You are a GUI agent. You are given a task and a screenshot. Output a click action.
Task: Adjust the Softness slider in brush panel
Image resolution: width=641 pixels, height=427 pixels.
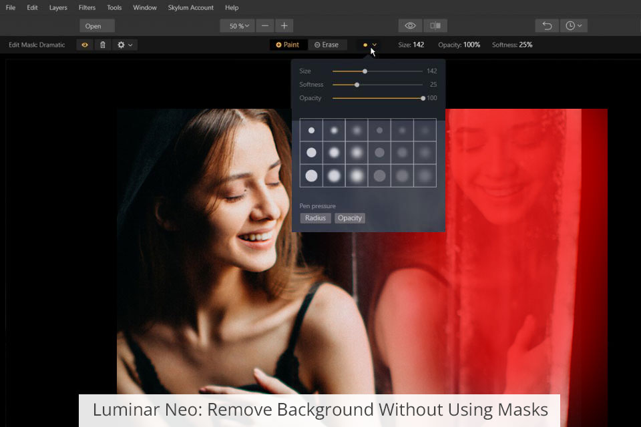377,85
